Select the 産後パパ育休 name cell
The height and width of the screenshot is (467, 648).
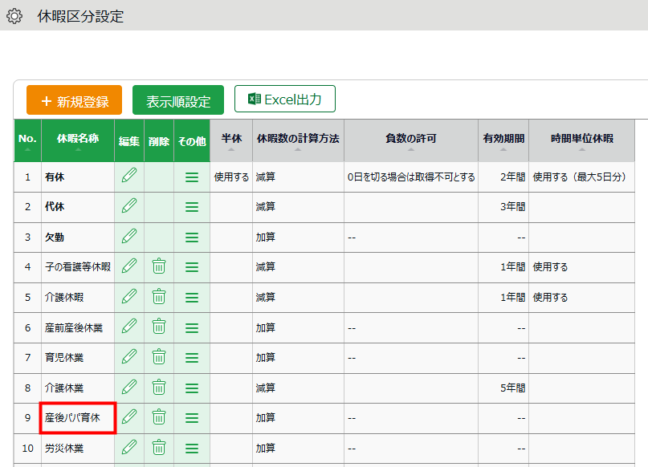click(78, 418)
